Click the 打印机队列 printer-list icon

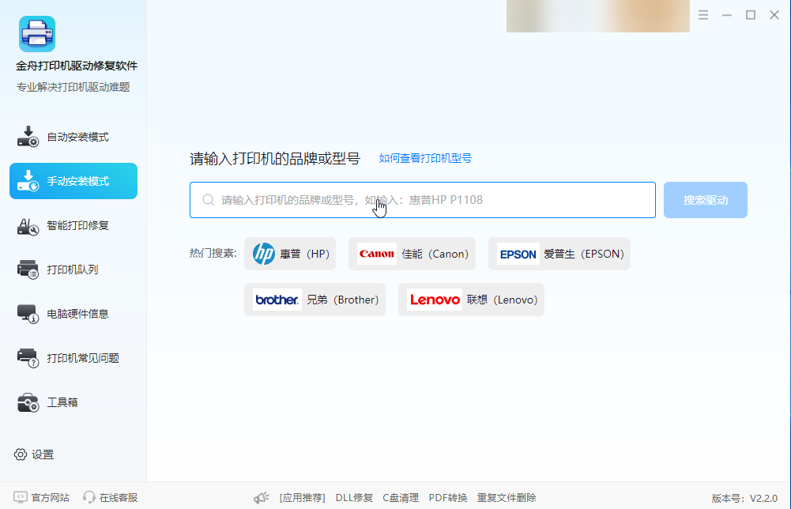click(x=28, y=270)
